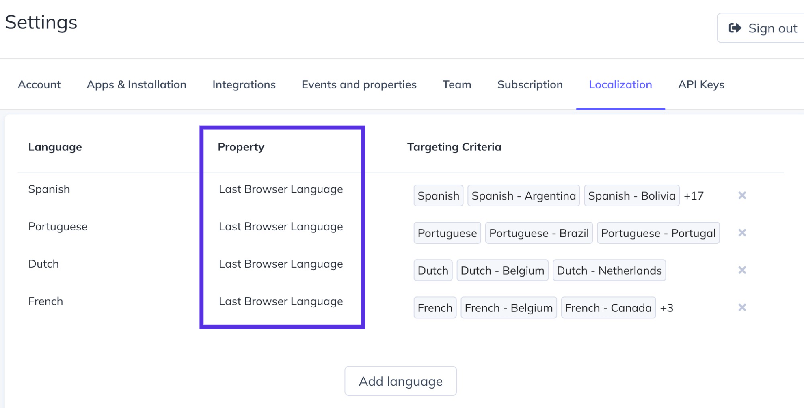
Task: Switch to Apps & Installation tab
Action: coord(136,84)
